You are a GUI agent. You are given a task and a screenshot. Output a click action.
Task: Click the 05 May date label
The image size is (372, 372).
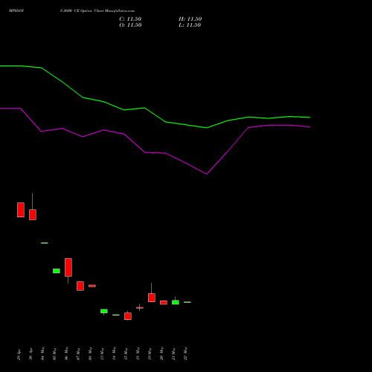pyautogui.click(x=55, y=353)
